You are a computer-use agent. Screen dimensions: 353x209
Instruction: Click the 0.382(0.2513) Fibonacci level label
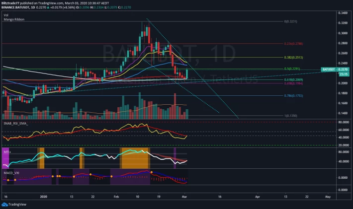point(293,58)
